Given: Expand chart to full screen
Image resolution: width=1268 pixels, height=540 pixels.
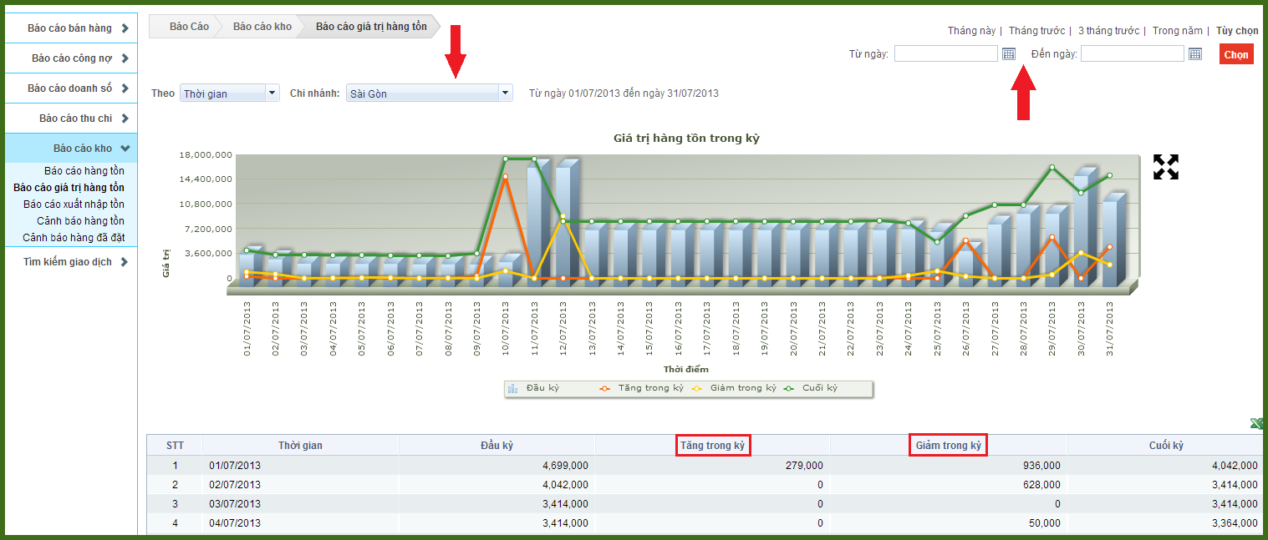Looking at the screenshot, I should (1166, 167).
